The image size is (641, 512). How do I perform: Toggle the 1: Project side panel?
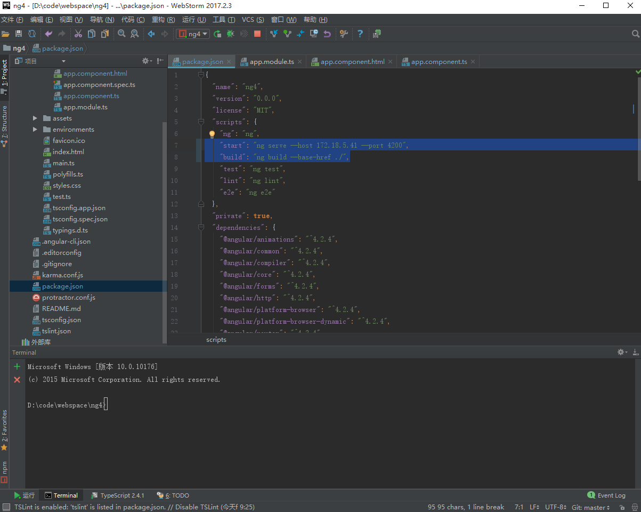(5, 77)
